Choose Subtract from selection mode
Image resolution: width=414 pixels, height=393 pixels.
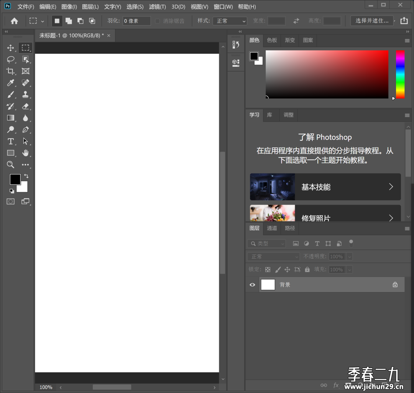(80, 21)
